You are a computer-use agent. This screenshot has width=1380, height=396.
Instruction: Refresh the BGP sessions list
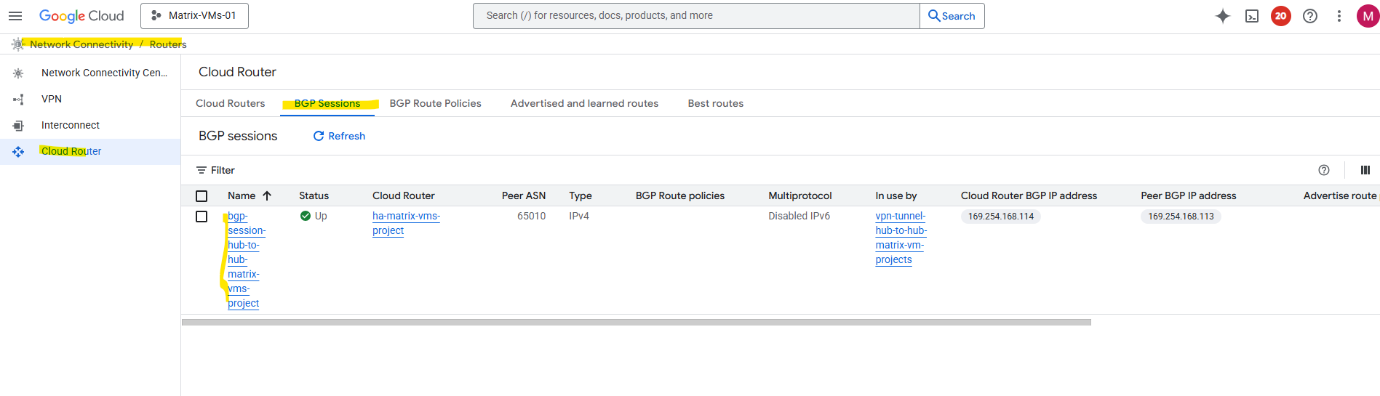339,136
